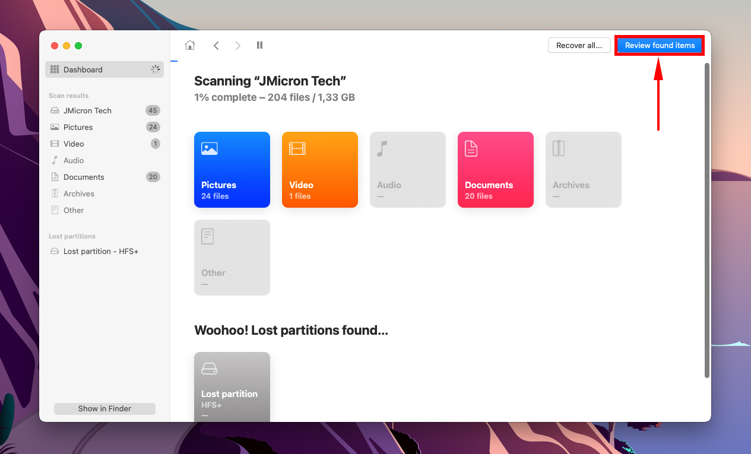Click the sidebar Documents page icon
This screenshot has width=751, height=454.
[55, 177]
